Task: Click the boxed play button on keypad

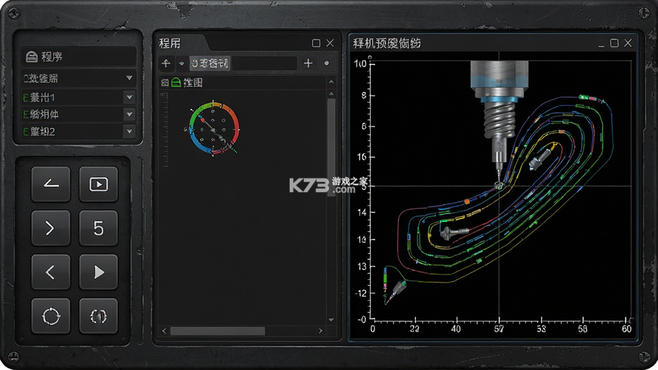Action: pos(98,184)
